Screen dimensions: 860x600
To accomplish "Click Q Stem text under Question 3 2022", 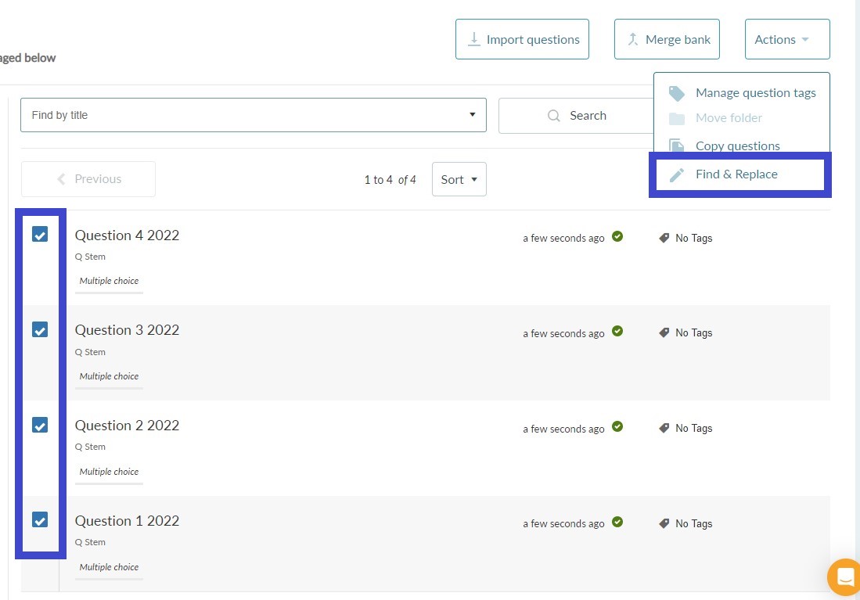I will [90, 352].
